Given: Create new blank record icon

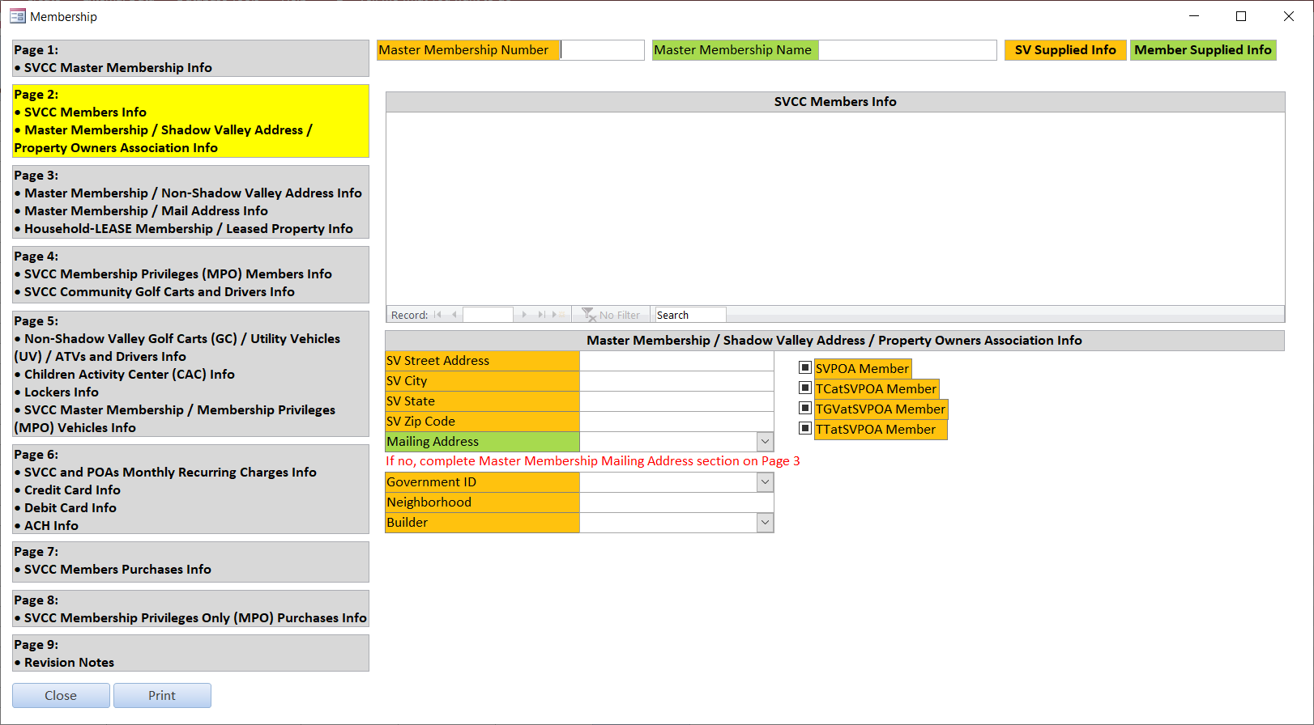Looking at the screenshot, I should pyautogui.click(x=559, y=315).
